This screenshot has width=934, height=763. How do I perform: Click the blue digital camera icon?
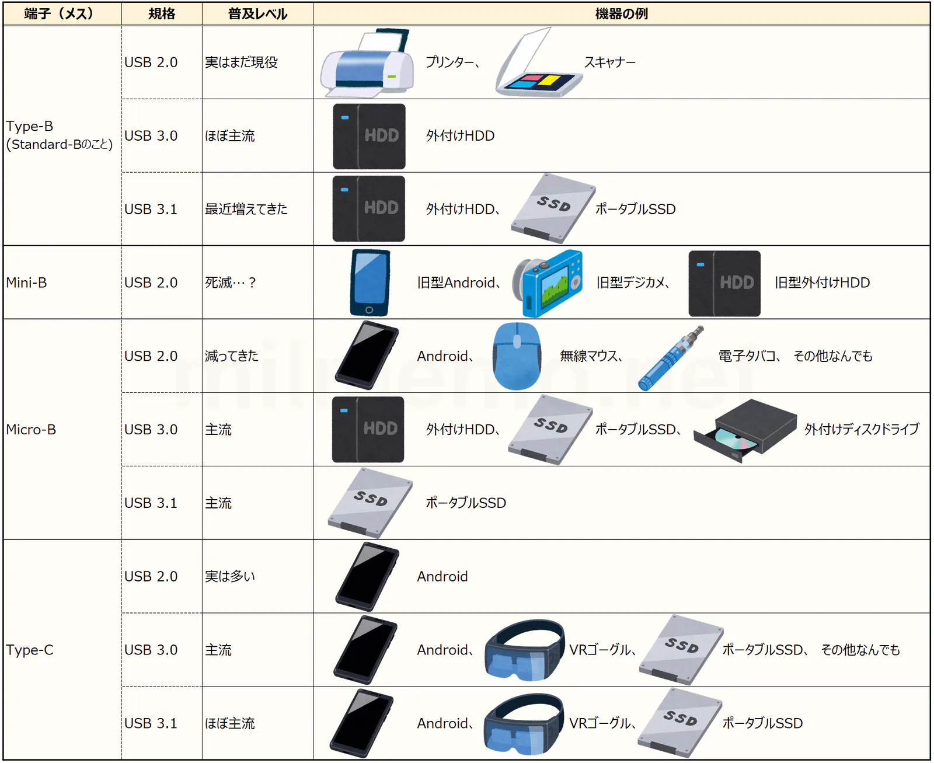pyautogui.click(x=548, y=283)
